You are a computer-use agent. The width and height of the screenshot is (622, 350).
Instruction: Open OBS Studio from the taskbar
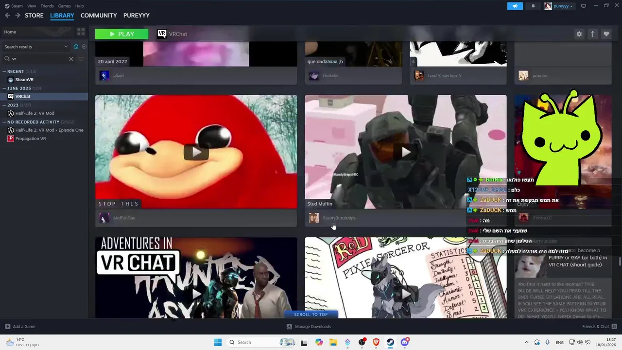362,342
